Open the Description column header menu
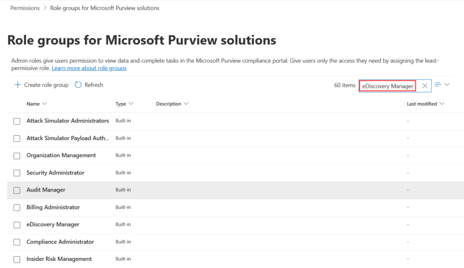Screen dimensions: 464x268 (172, 104)
